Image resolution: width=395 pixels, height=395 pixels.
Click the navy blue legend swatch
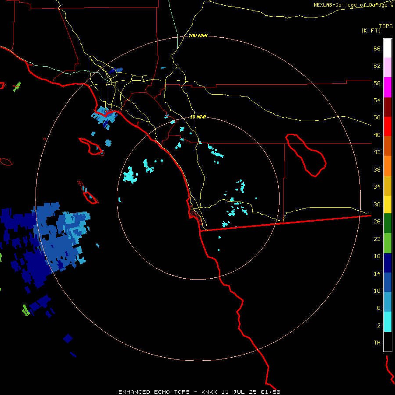388,263
